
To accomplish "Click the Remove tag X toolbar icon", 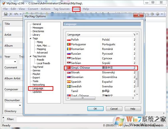I will (11, 14).
